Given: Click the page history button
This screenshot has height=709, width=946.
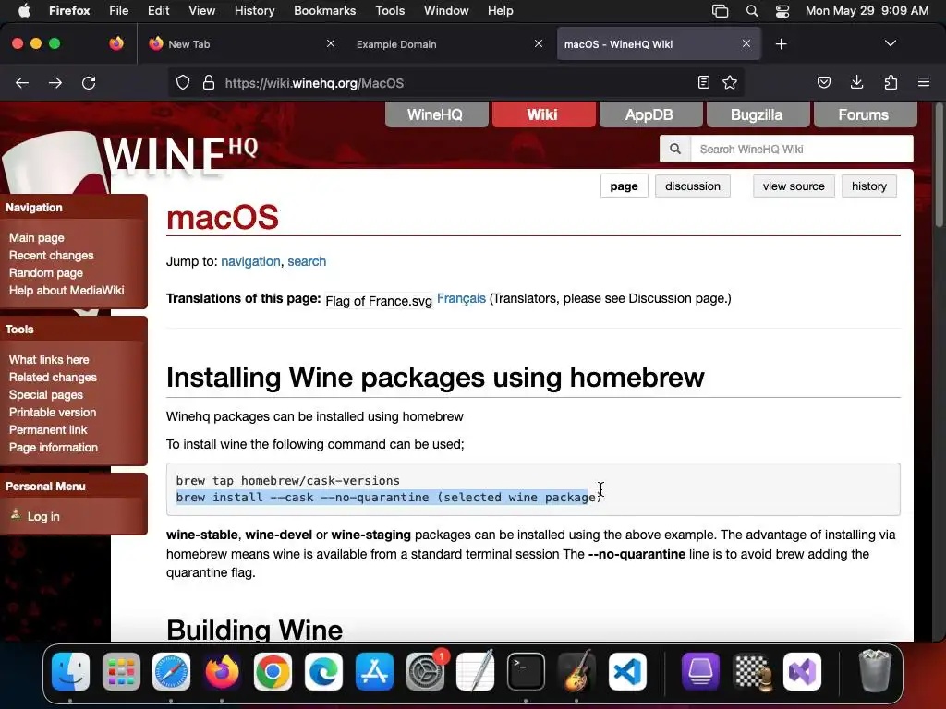Looking at the screenshot, I should click(868, 186).
